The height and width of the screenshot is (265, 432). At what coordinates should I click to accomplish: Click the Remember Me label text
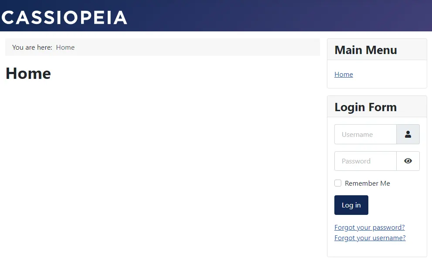367,183
